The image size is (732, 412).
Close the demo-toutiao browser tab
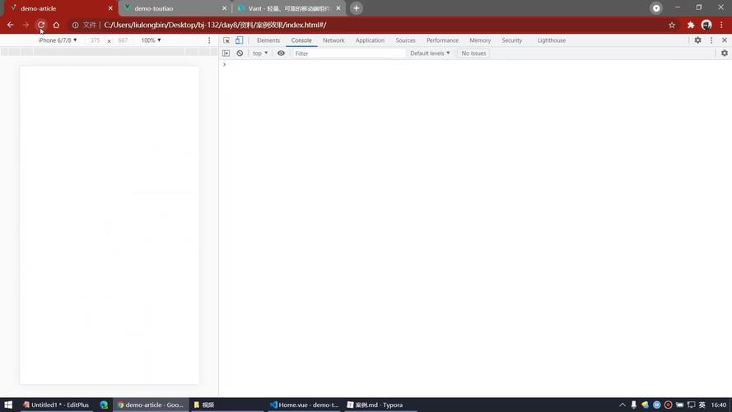[x=225, y=8]
